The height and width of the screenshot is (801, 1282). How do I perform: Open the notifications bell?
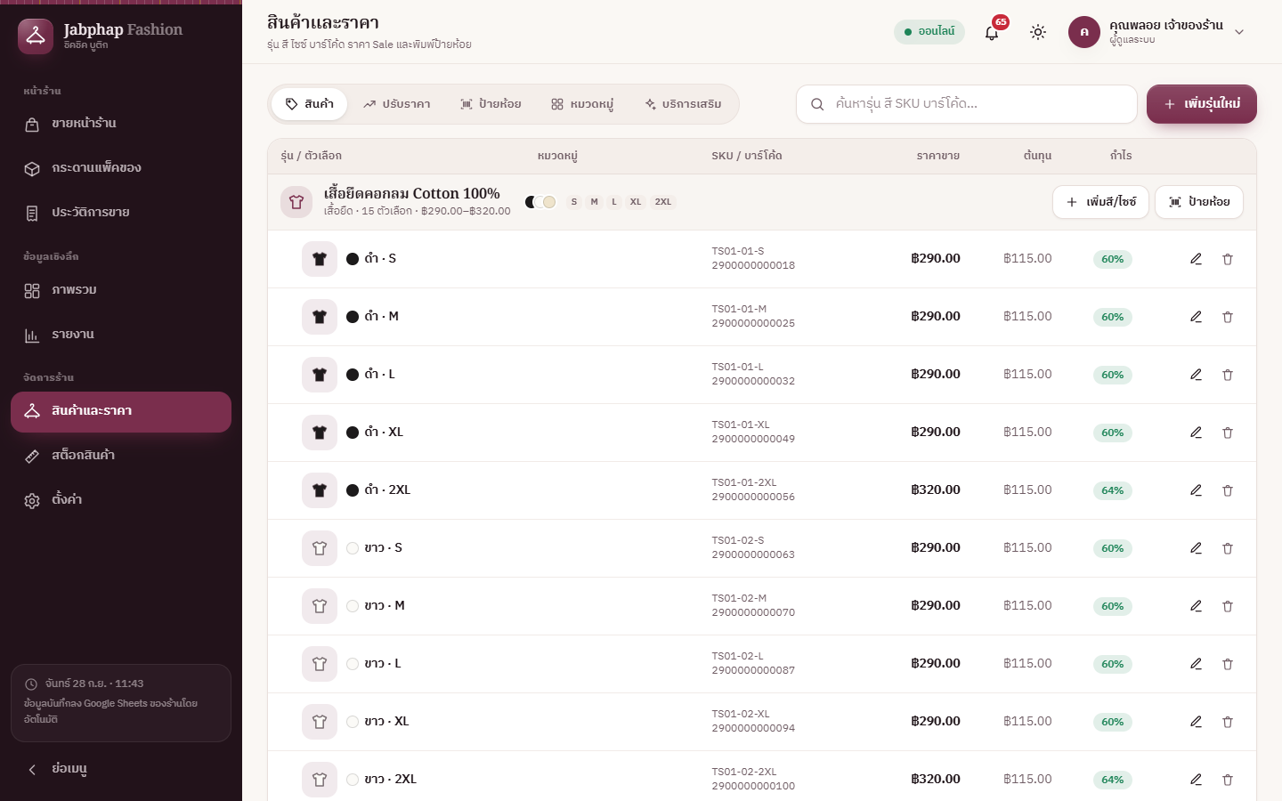992,32
